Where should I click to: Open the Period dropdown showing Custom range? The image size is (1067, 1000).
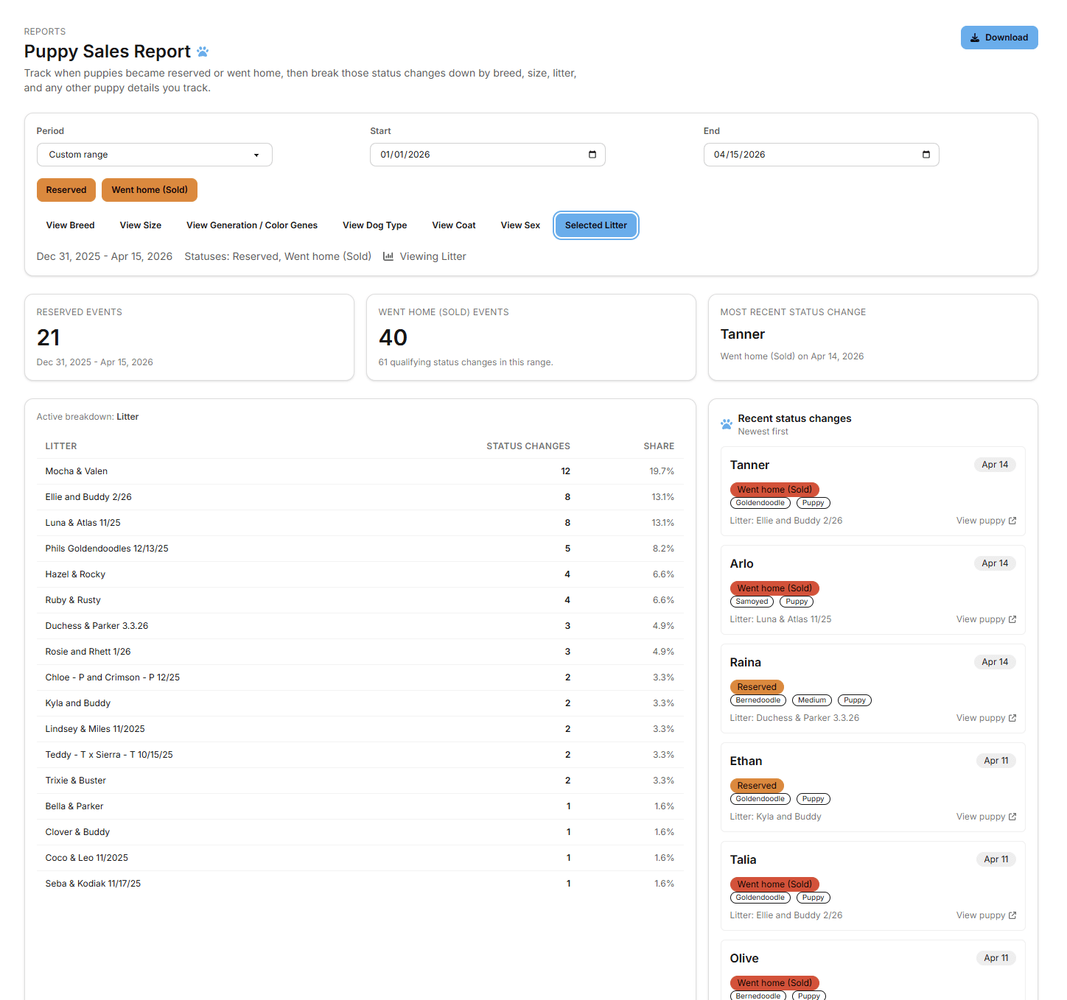pyautogui.click(x=154, y=155)
